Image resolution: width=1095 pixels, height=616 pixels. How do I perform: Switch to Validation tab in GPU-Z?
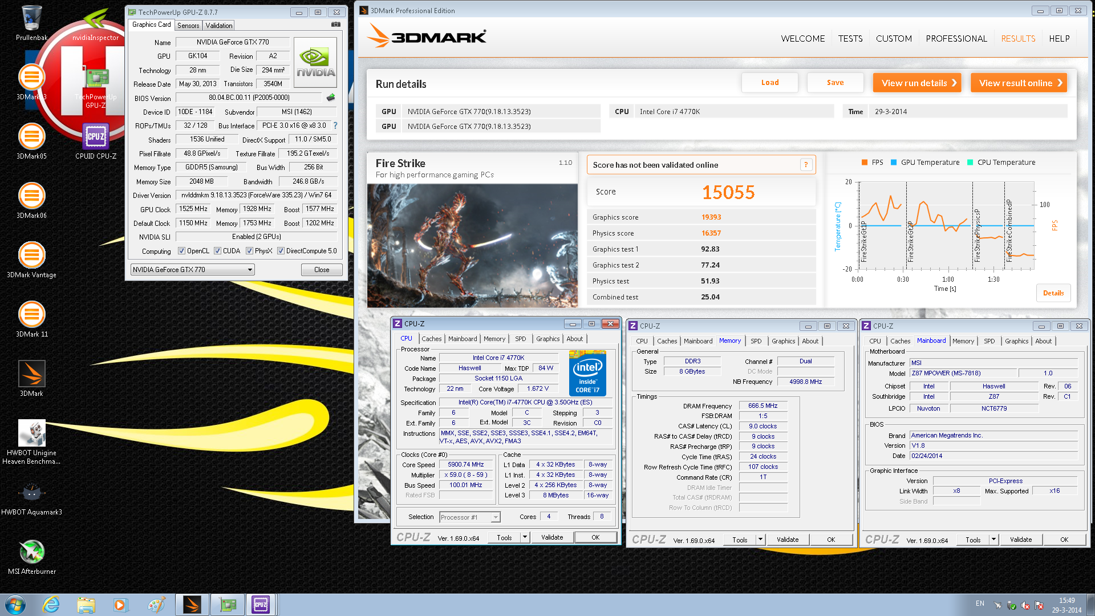coord(219,26)
